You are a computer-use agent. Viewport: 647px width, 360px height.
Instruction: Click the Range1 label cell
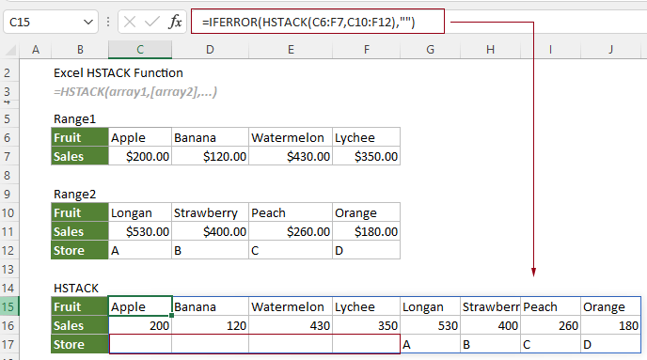click(x=74, y=119)
